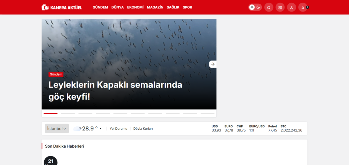Image resolution: width=349 pixels, height=165 pixels.
Task: Click the user profile icon
Action: tap(291, 7)
